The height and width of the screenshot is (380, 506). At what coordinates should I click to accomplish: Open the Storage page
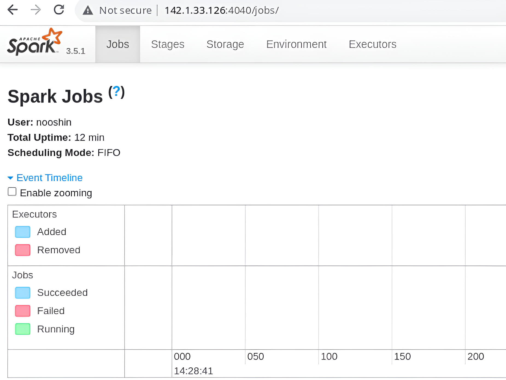click(x=225, y=44)
